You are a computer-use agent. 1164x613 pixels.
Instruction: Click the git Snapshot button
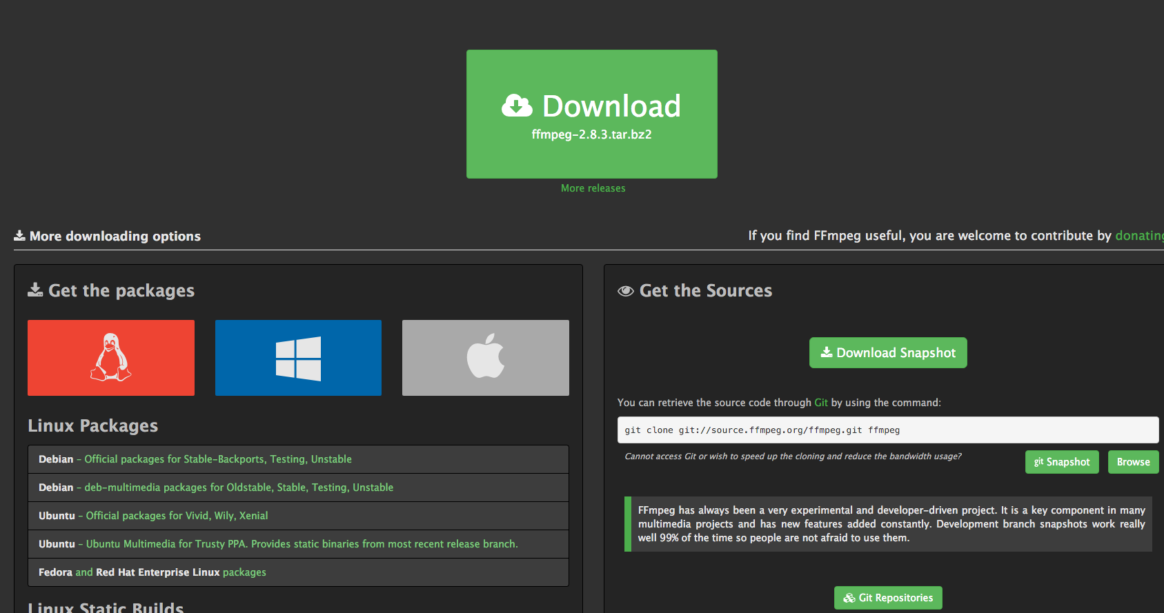click(1062, 462)
